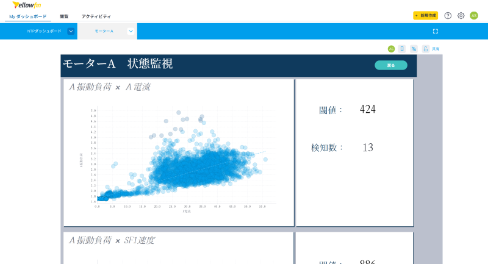This screenshot has width=488, height=264.
Task: Click the AS user avatar in header
Action: [474, 16]
